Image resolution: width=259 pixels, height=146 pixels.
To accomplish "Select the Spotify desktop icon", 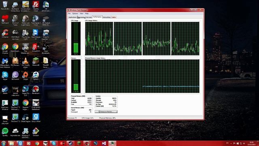I will tap(5, 132).
